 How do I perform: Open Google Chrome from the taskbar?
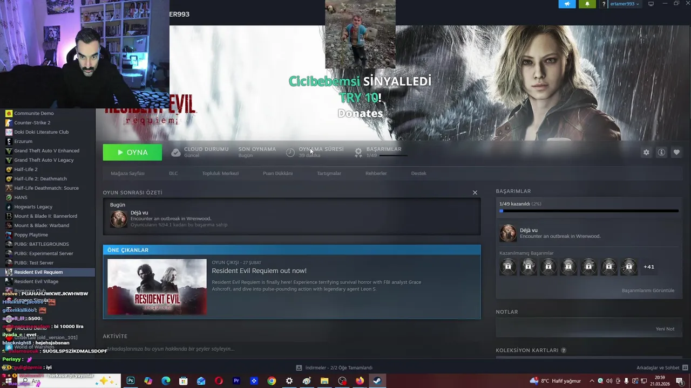(x=272, y=381)
